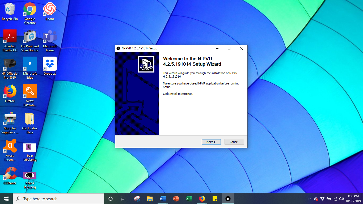The image size is (363, 204).
Task: Select the Loom desktop shortcut
Action: tap(50, 12)
